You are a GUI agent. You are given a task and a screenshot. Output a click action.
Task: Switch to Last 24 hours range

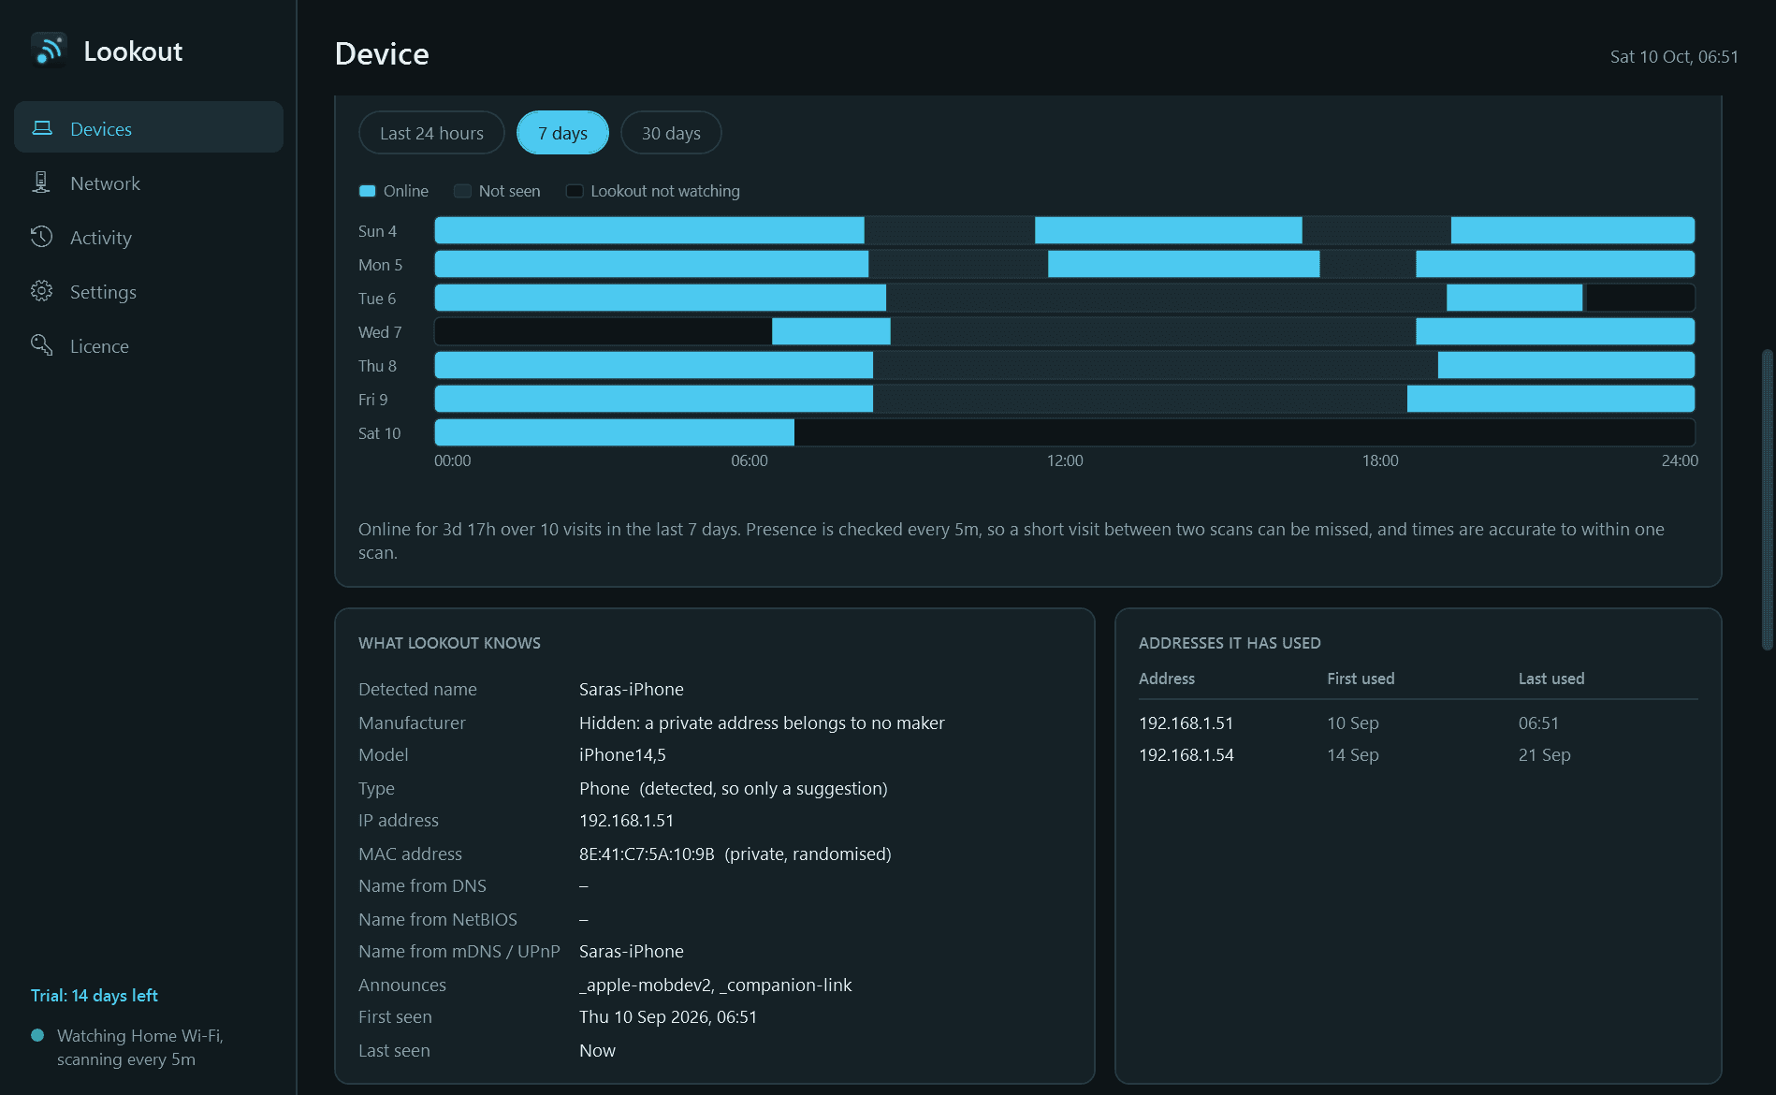tap(431, 133)
